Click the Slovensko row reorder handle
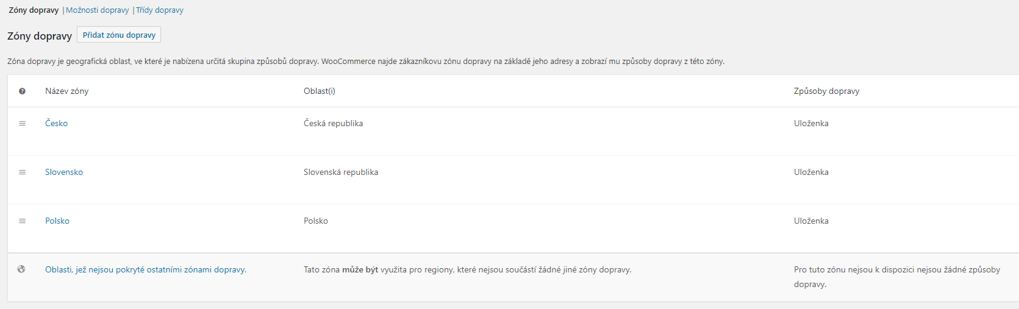 coord(22,172)
